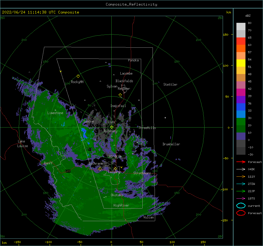Click the HighRiver label
The width and height of the screenshot is (263, 246).
(121, 205)
